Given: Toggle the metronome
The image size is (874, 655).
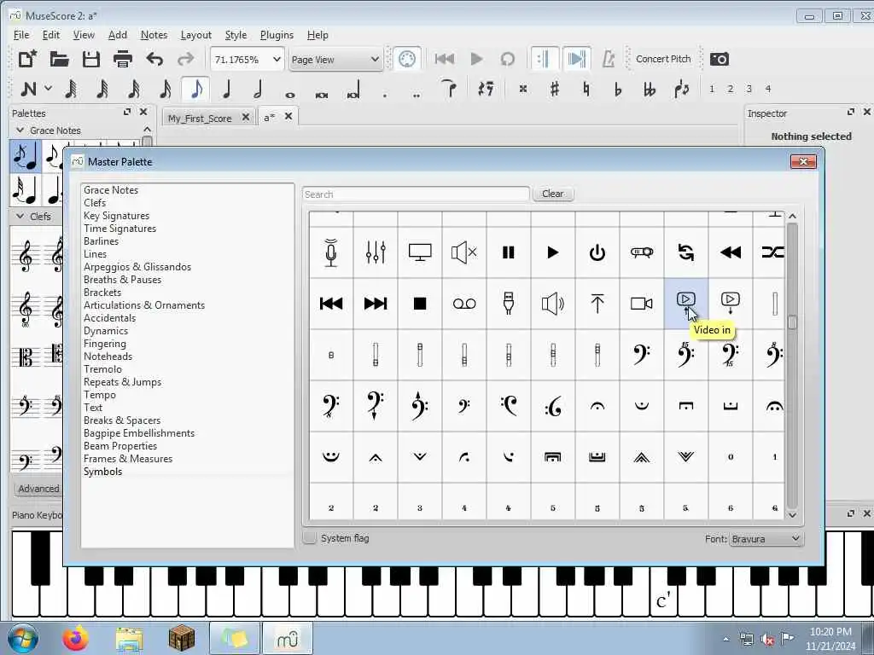Looking at the screenshot, I should (608, 59).
